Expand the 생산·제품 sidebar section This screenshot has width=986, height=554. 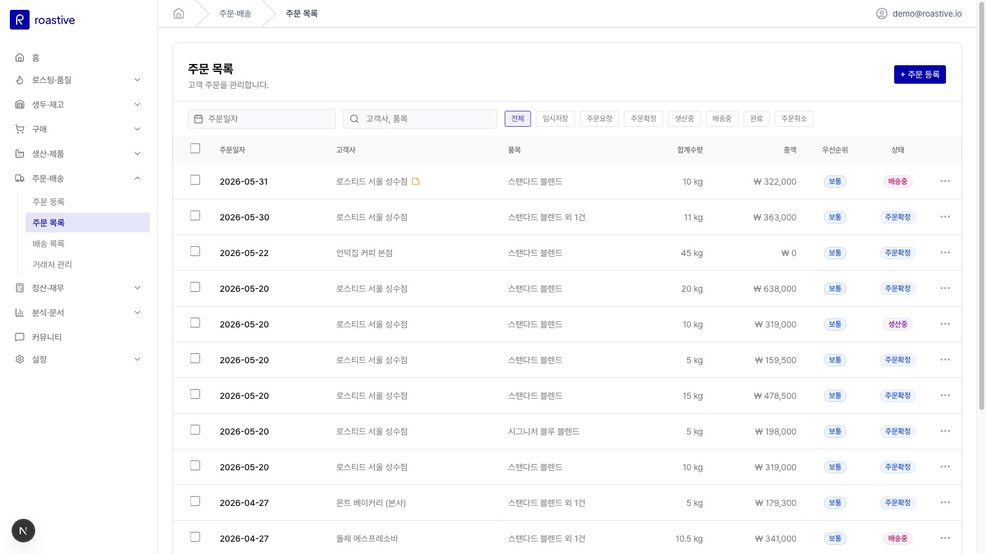pyautogui.click(x=79, y=154)
